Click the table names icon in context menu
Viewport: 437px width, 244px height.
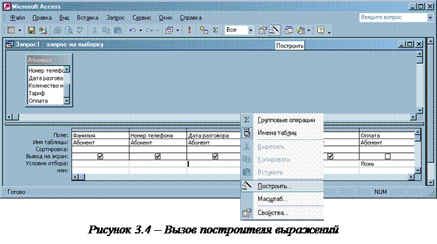point(247,133)
